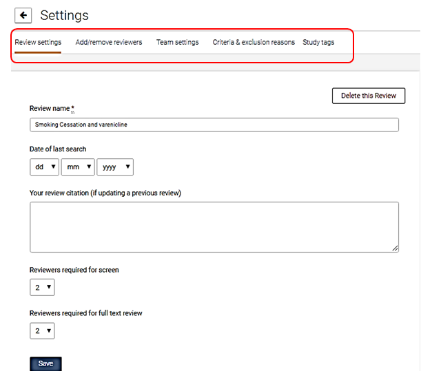421x371 pixels.
Task: Open the Review settings tab
Action: coord(38,42)
